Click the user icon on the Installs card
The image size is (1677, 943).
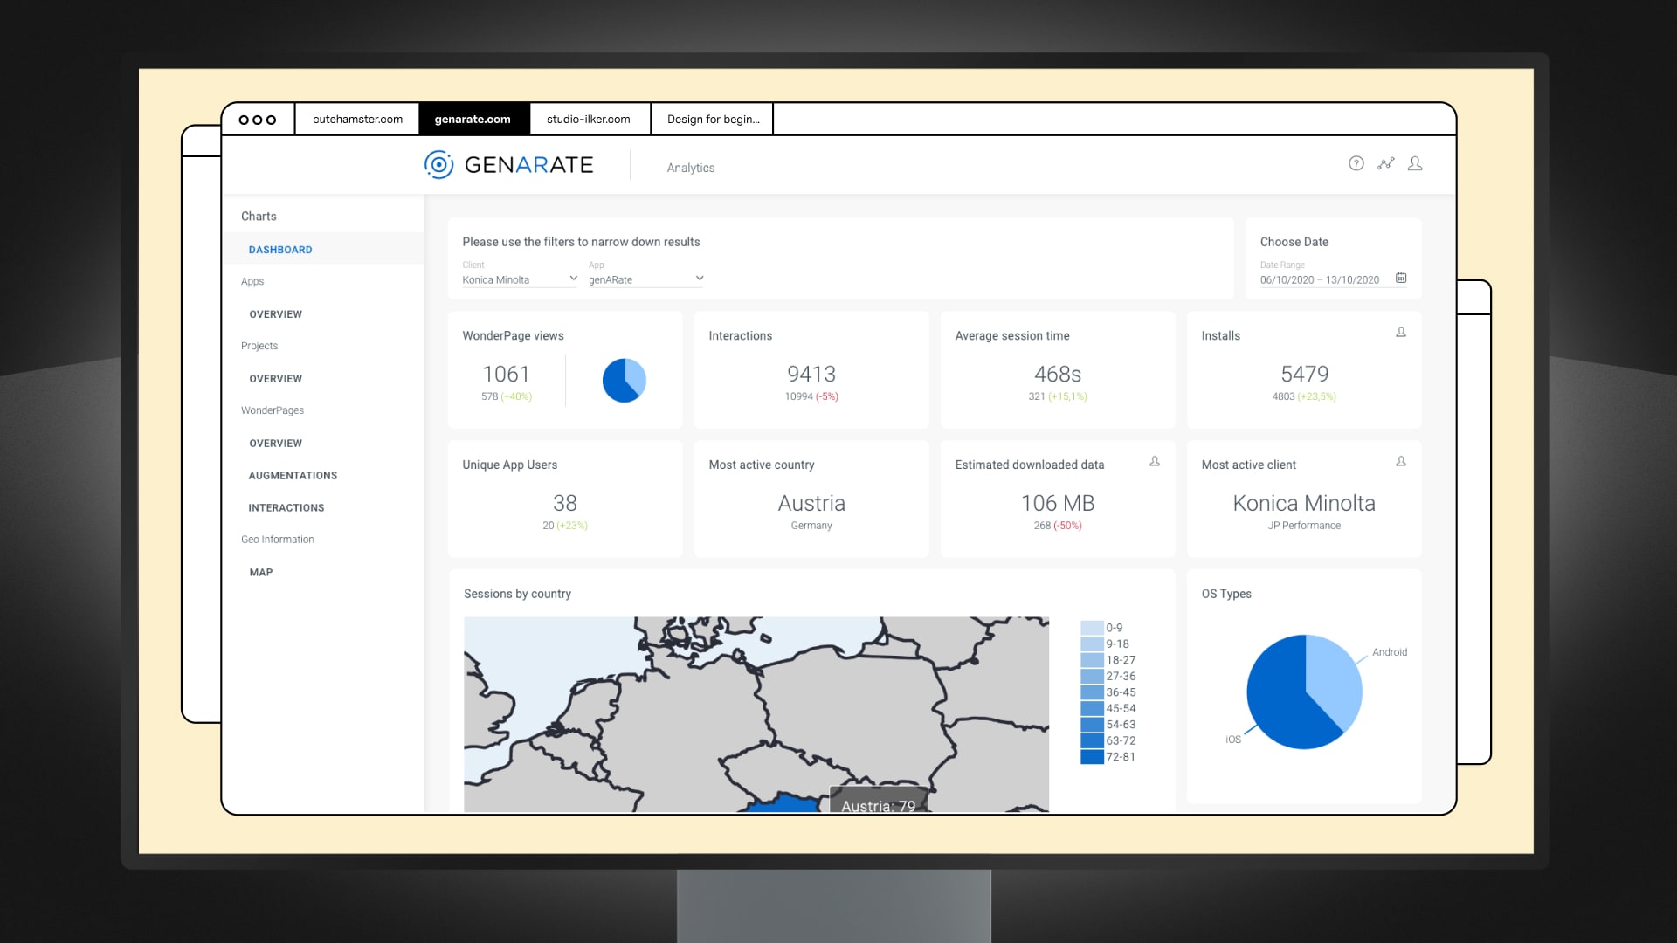1403,333
